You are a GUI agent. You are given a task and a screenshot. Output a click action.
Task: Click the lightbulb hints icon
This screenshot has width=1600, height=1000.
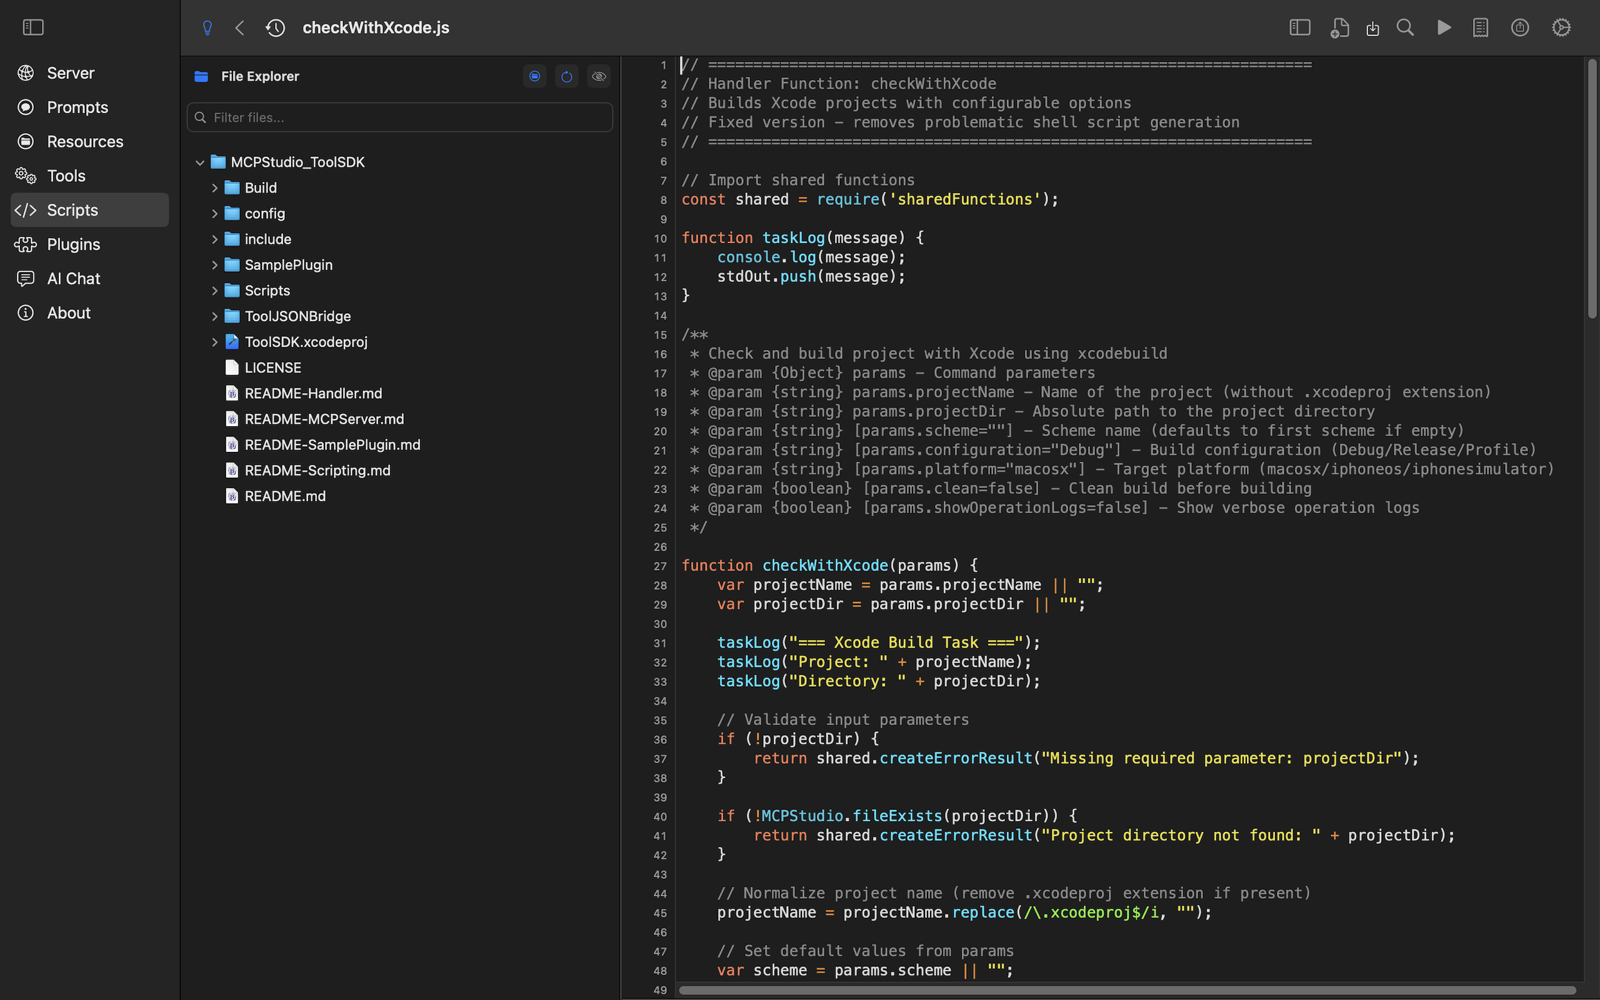point(207,27)
